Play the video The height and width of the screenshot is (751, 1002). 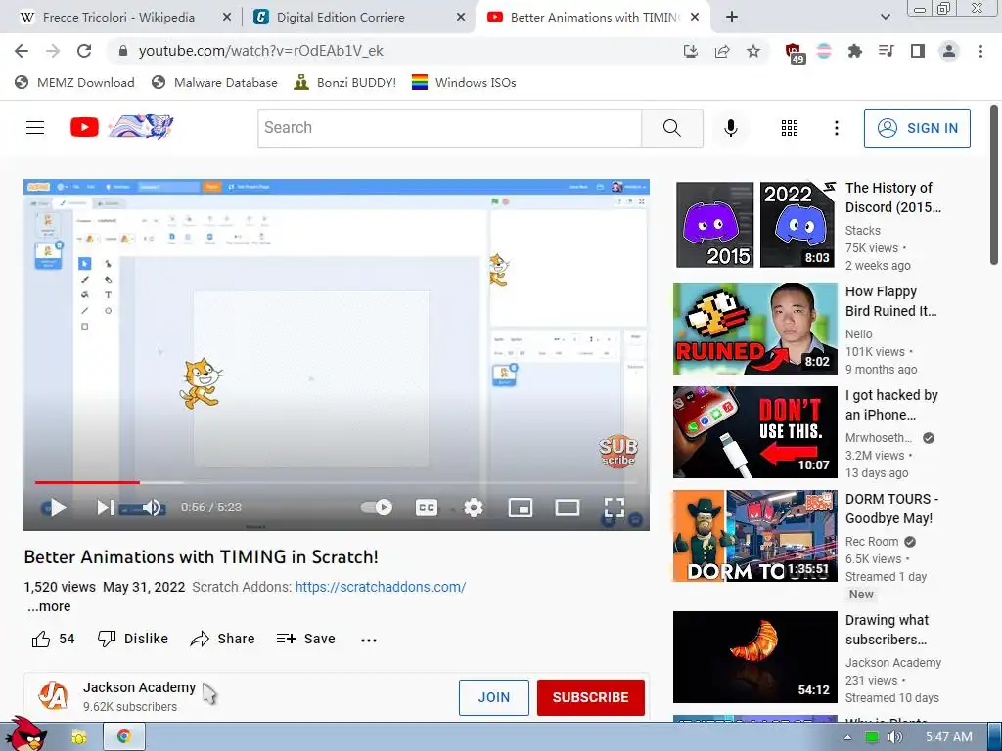(58, 508)
